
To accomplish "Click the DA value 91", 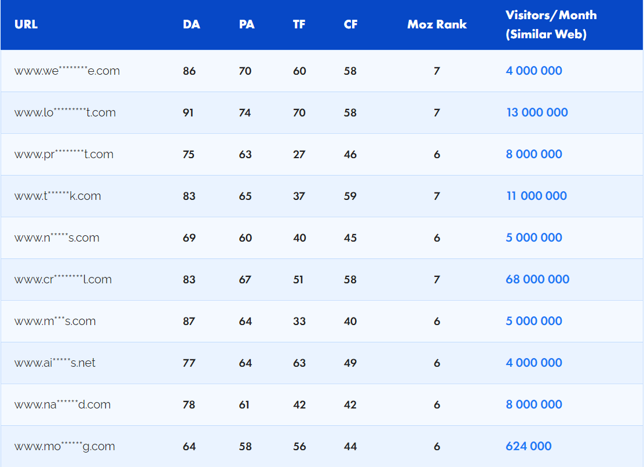I will point(188,112).
